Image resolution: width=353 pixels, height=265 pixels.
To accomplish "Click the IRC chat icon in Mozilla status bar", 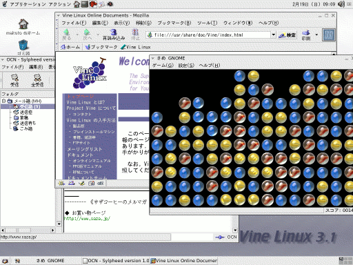I will point(101,183).
